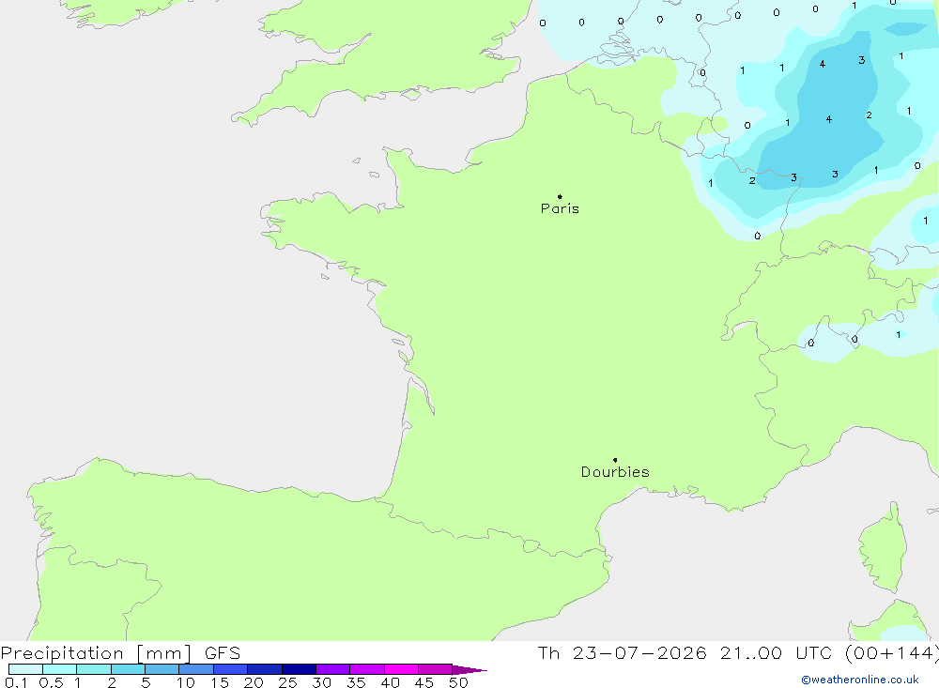Click the '45' legend scale label
The height and width of the screenshot is (688, 939).
click(x=424, y=682)
